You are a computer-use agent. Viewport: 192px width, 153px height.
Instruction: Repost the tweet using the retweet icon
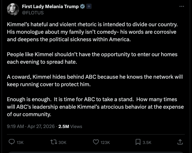coord(54,142)
